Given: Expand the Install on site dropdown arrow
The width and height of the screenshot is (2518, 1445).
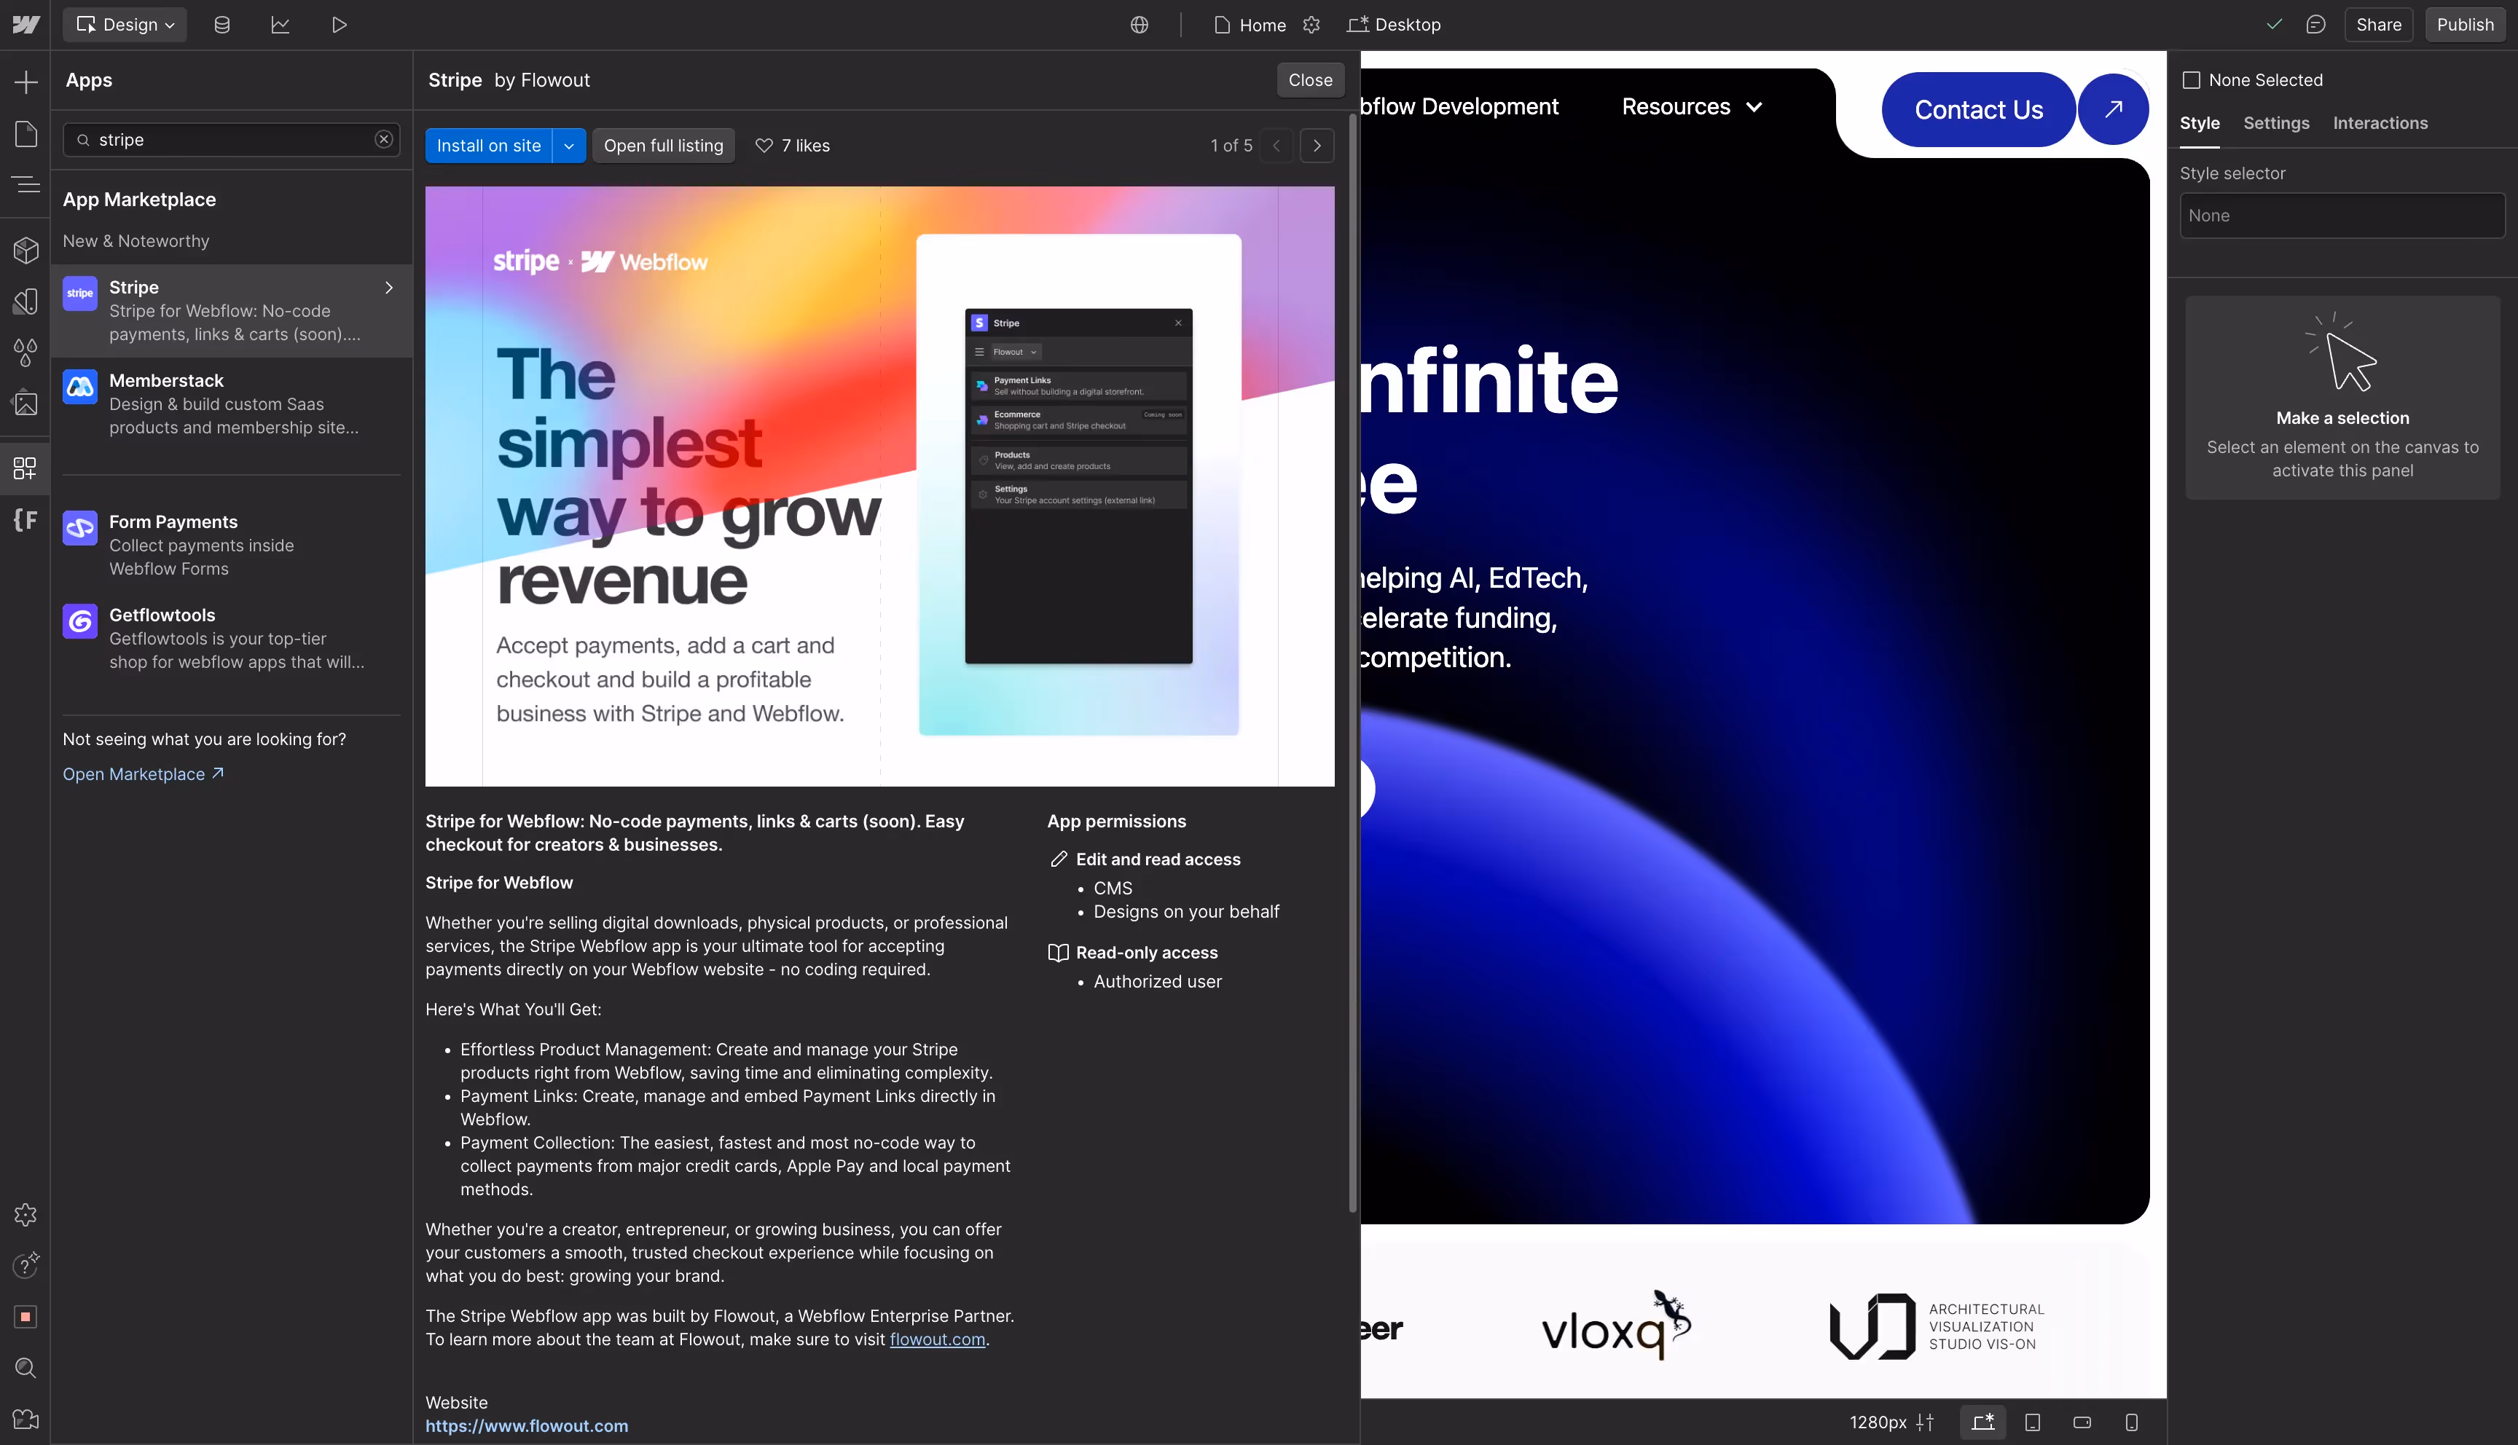Looking at the screenshot, I should pos(569,146).
